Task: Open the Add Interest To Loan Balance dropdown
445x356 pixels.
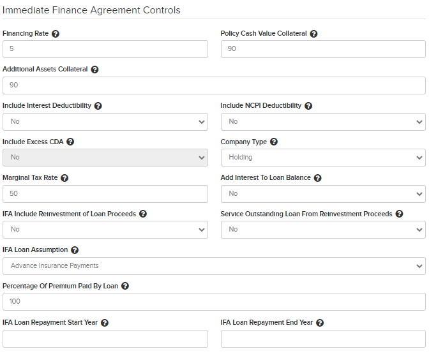Action: pos(323,194)
